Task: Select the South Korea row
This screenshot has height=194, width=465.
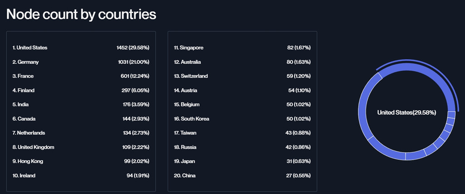Action: click(x=242, y=119)
